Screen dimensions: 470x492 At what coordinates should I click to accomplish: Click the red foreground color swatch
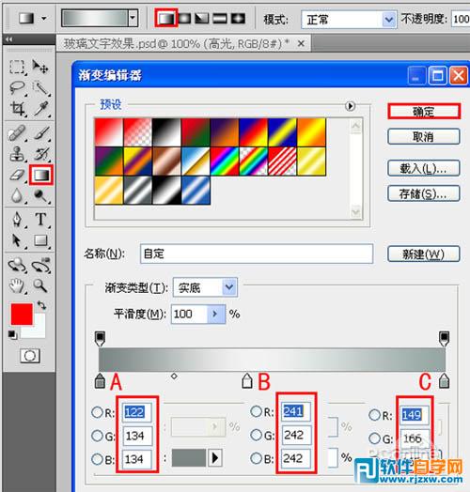click(x=22, y=315)
